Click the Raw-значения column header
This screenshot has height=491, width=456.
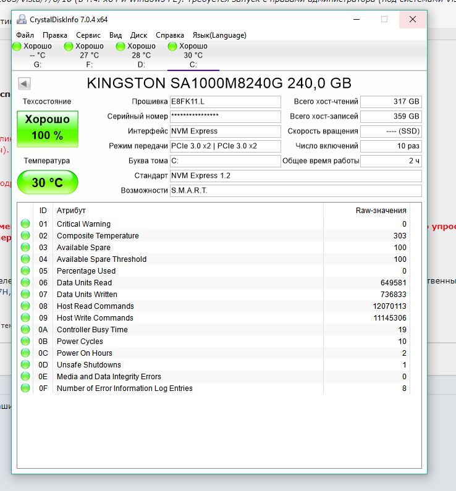pos(367,211)
